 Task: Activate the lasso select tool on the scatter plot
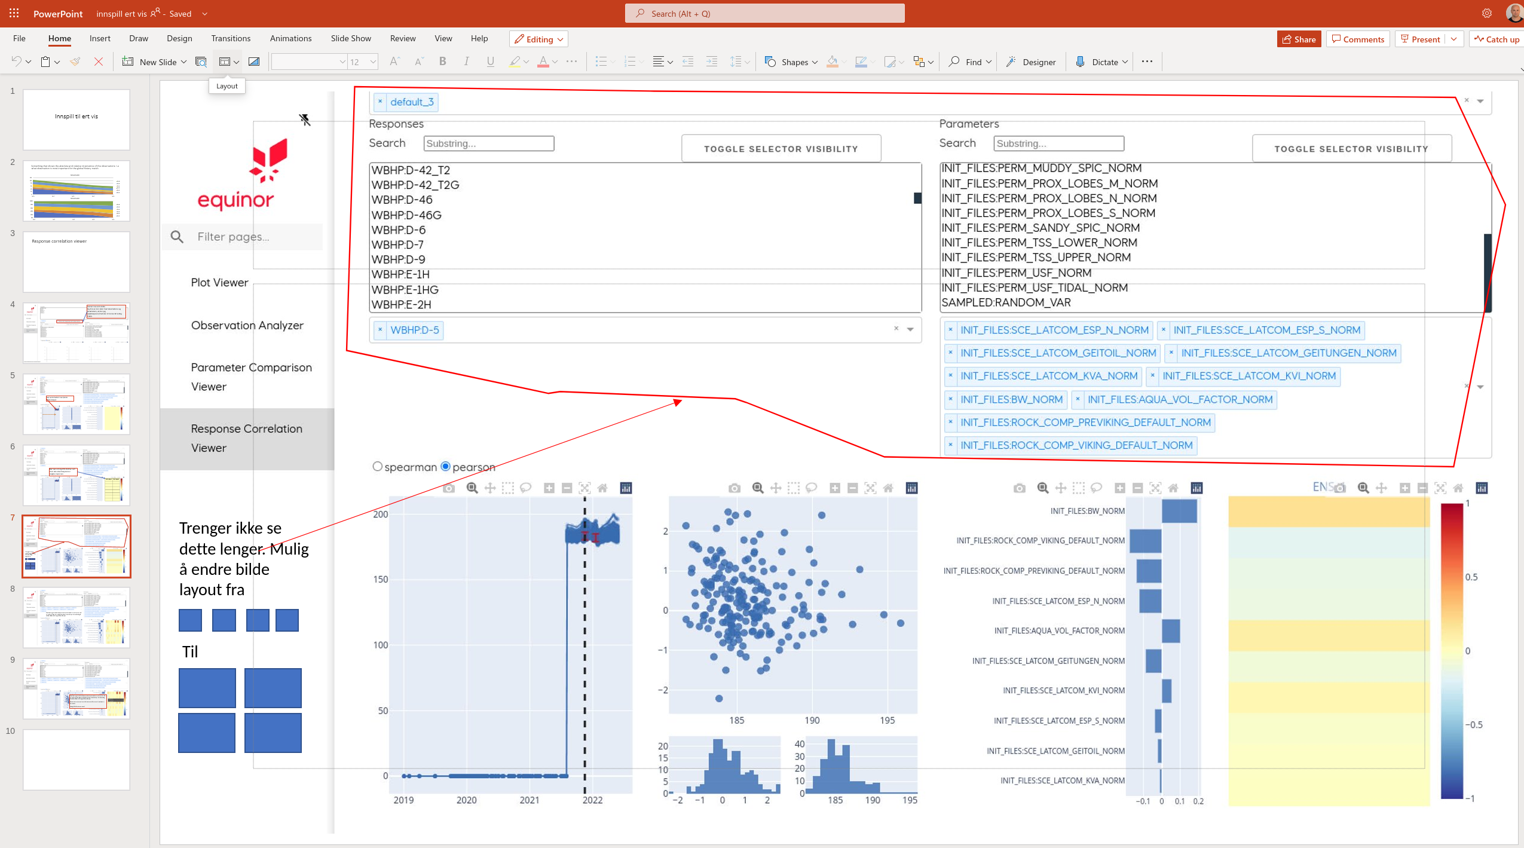pyautogui.click(x=811, y=488)
